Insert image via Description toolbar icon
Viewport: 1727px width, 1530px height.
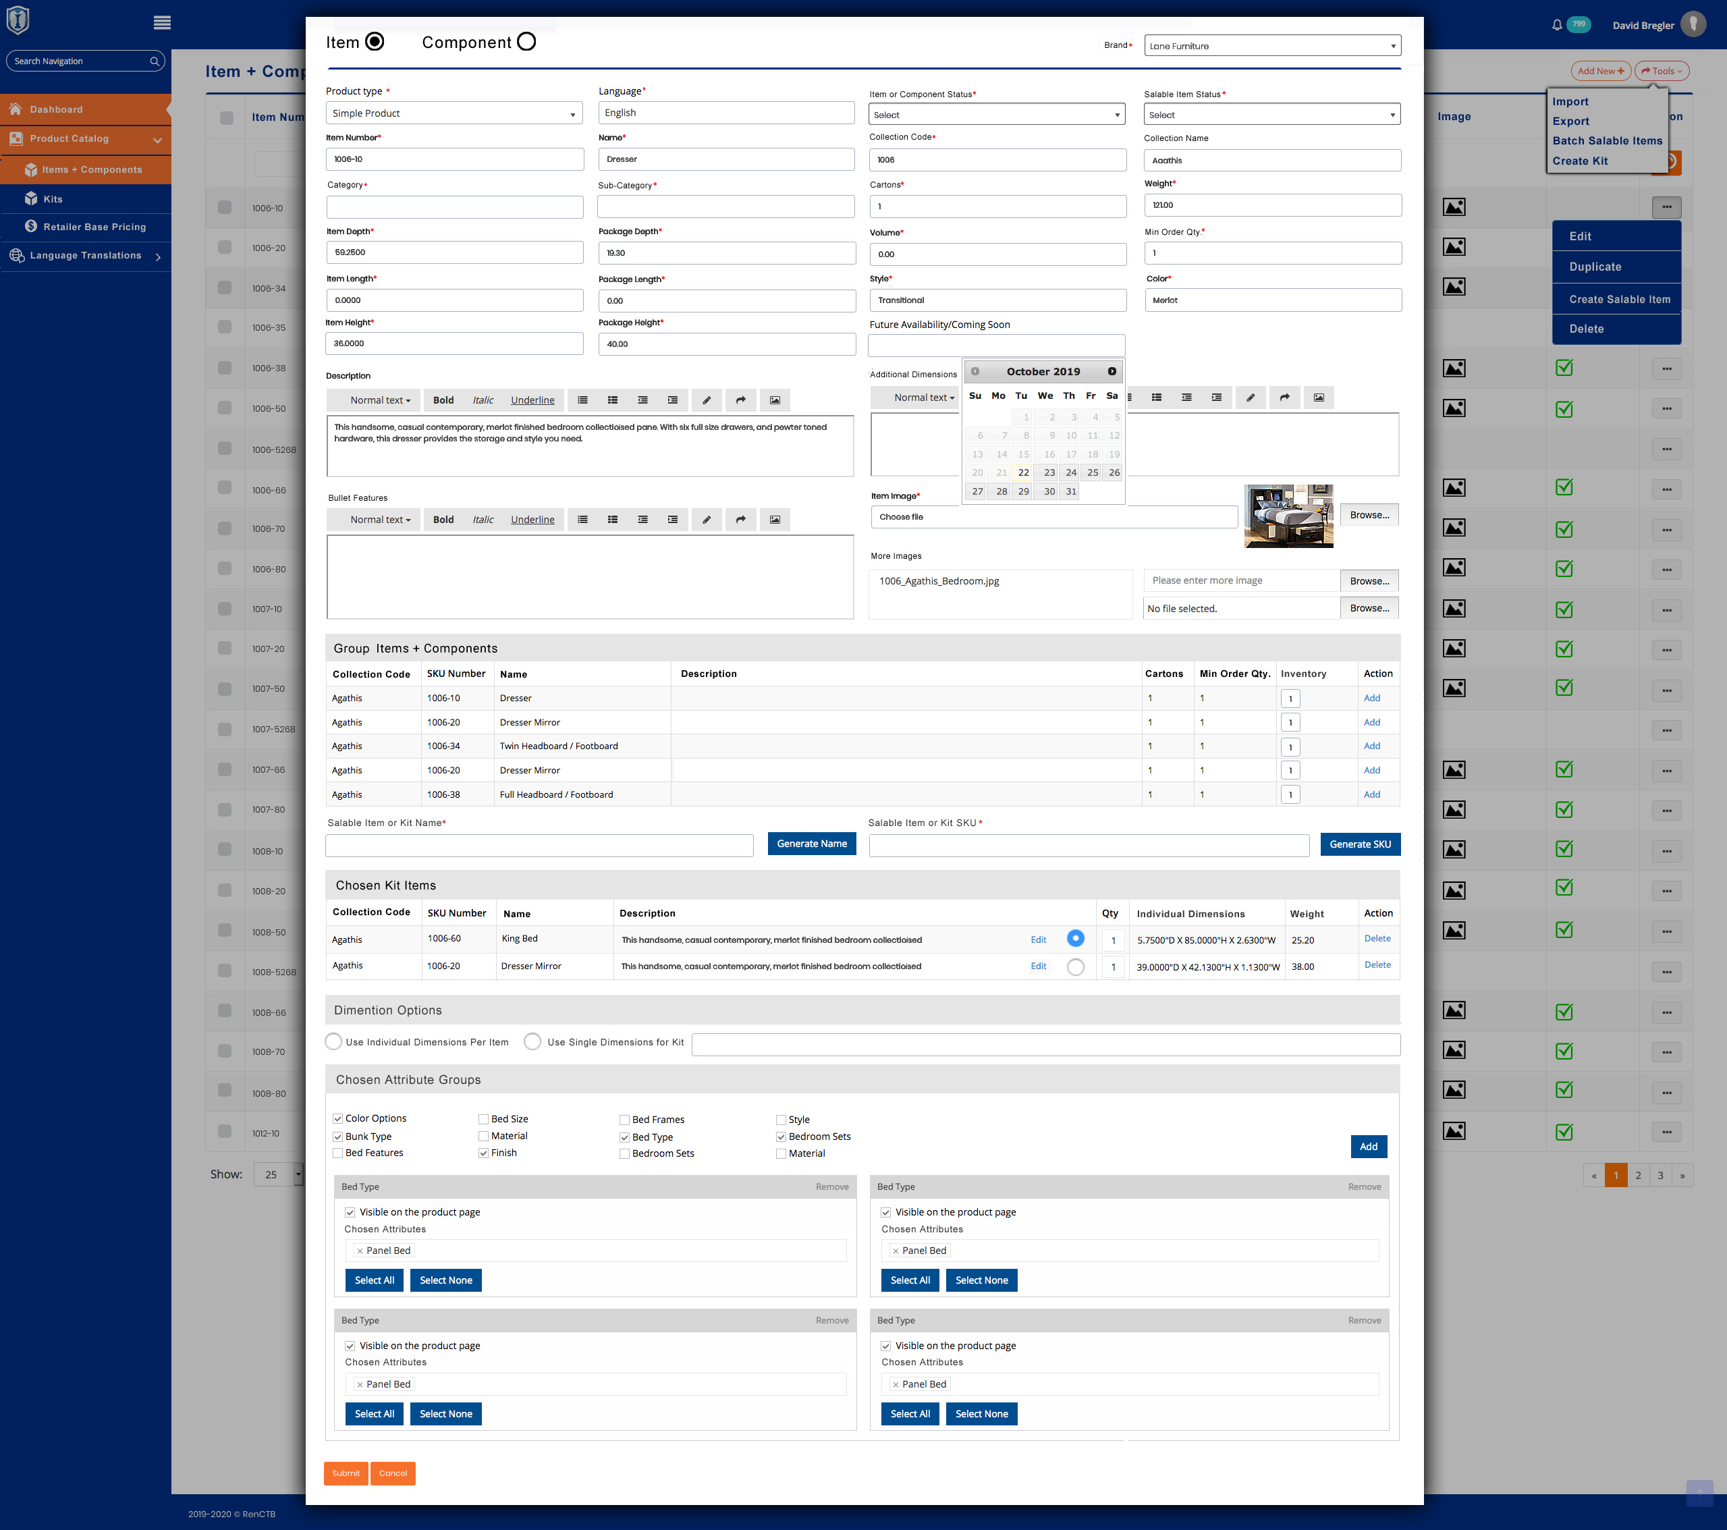[775, 400]
